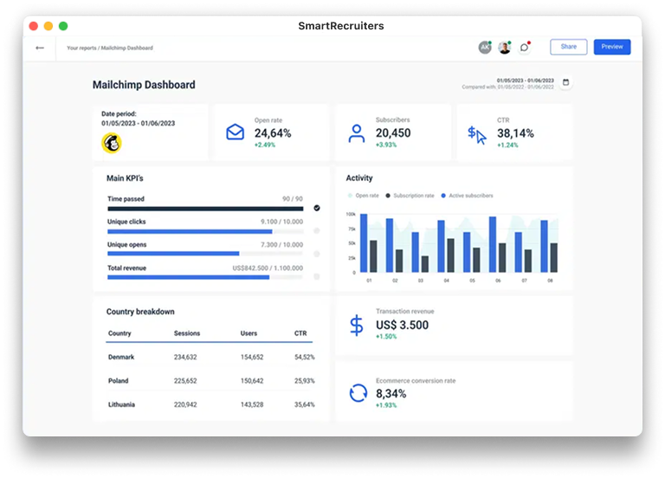
Task: Click the Unique clicks progress bar
Action: pos(205,231)
